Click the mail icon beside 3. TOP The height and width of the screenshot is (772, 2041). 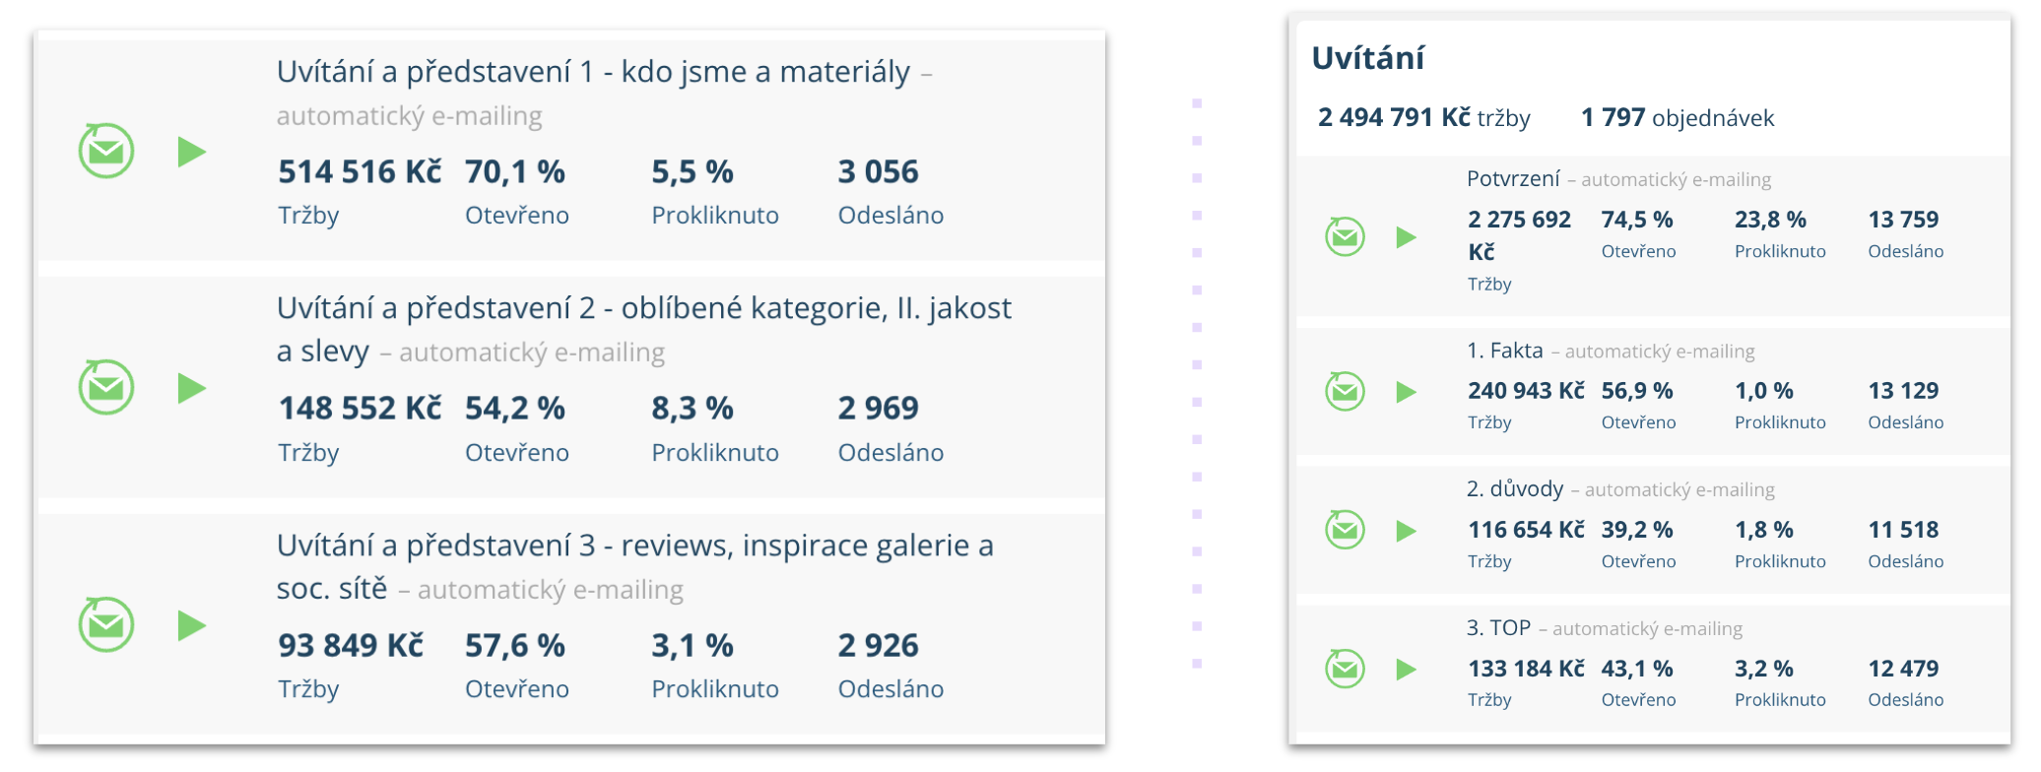[x=1345, y=670]
